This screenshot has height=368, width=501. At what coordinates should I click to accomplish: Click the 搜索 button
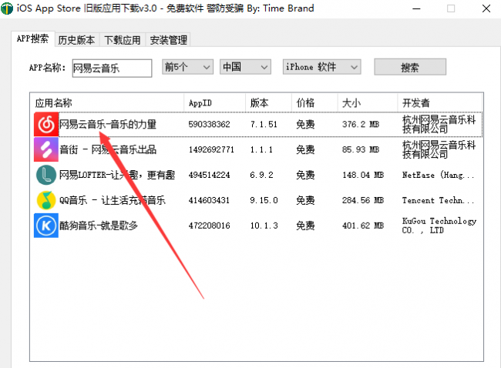pyautogui.click(x=410, y=67)
